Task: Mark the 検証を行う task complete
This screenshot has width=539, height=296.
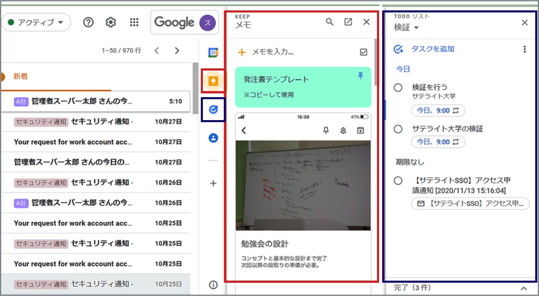Action: pyautogui.click(x=397, y=88)
